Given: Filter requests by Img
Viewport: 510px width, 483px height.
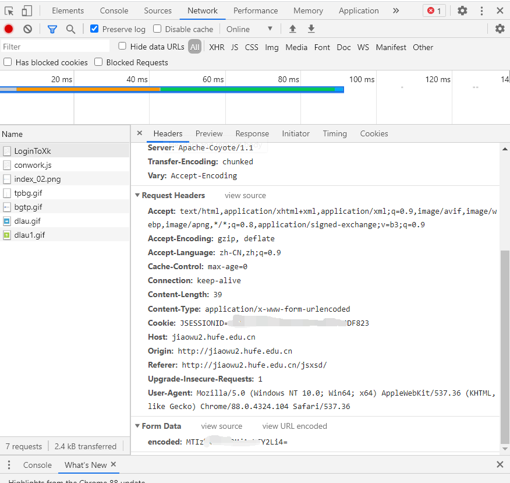Looking at the screenshot, I should click(x=271, y=48).
